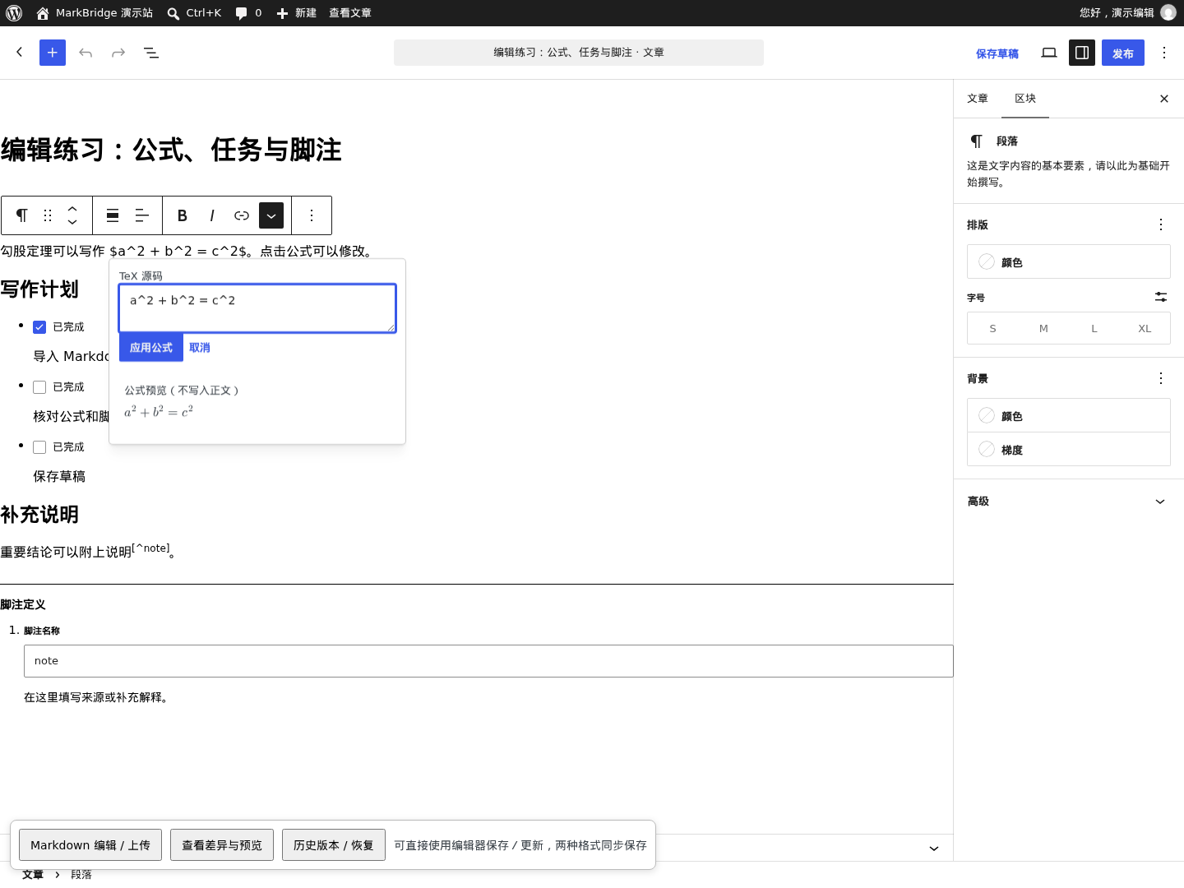
Task: Click 保存草稿 to save the draft
Action: tap(997, 53)
